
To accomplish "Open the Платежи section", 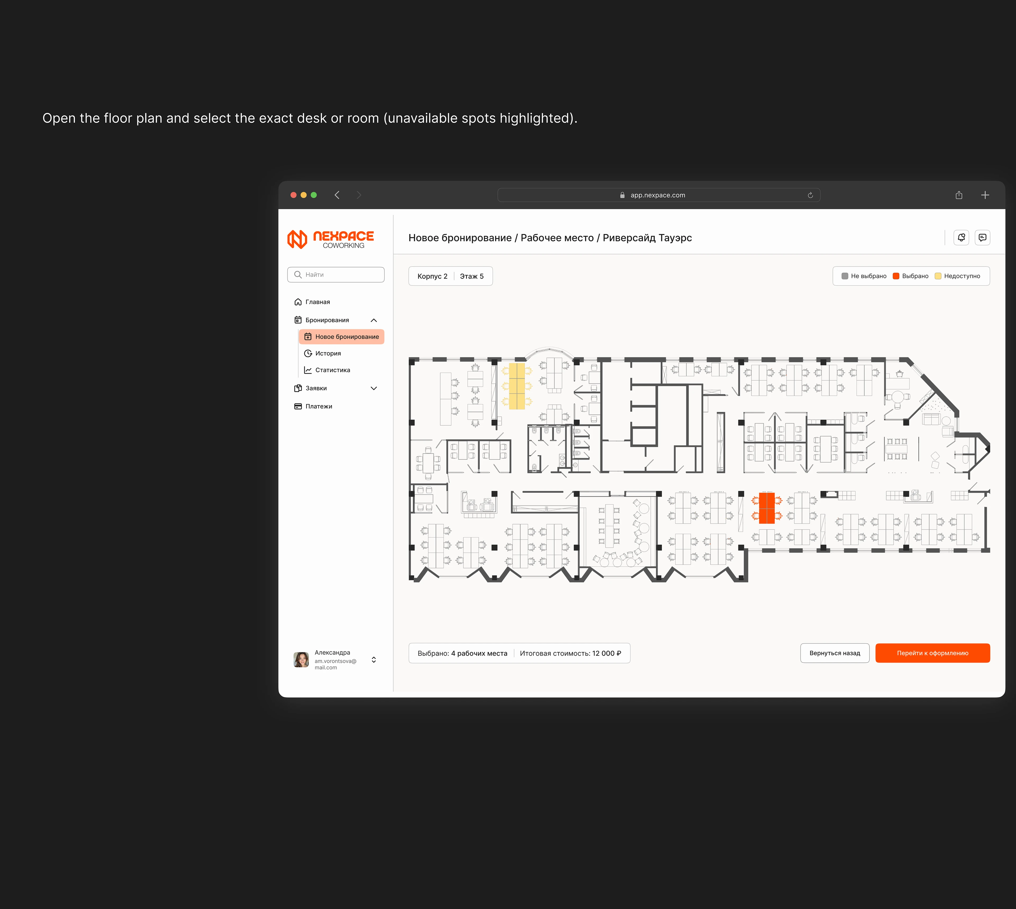I will coord(318,407).
